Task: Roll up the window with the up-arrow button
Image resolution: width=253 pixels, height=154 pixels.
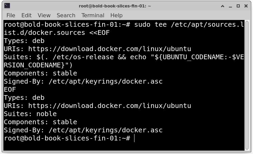Action: coord(222,6)
